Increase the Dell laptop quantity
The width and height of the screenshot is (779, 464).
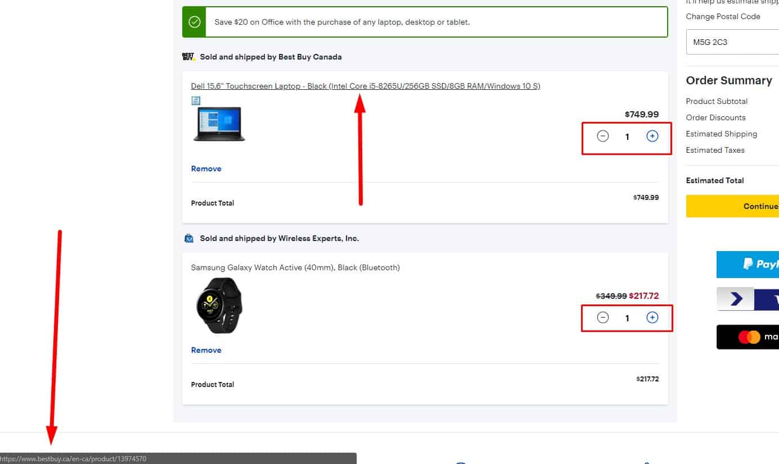click(x=652, y=136)
